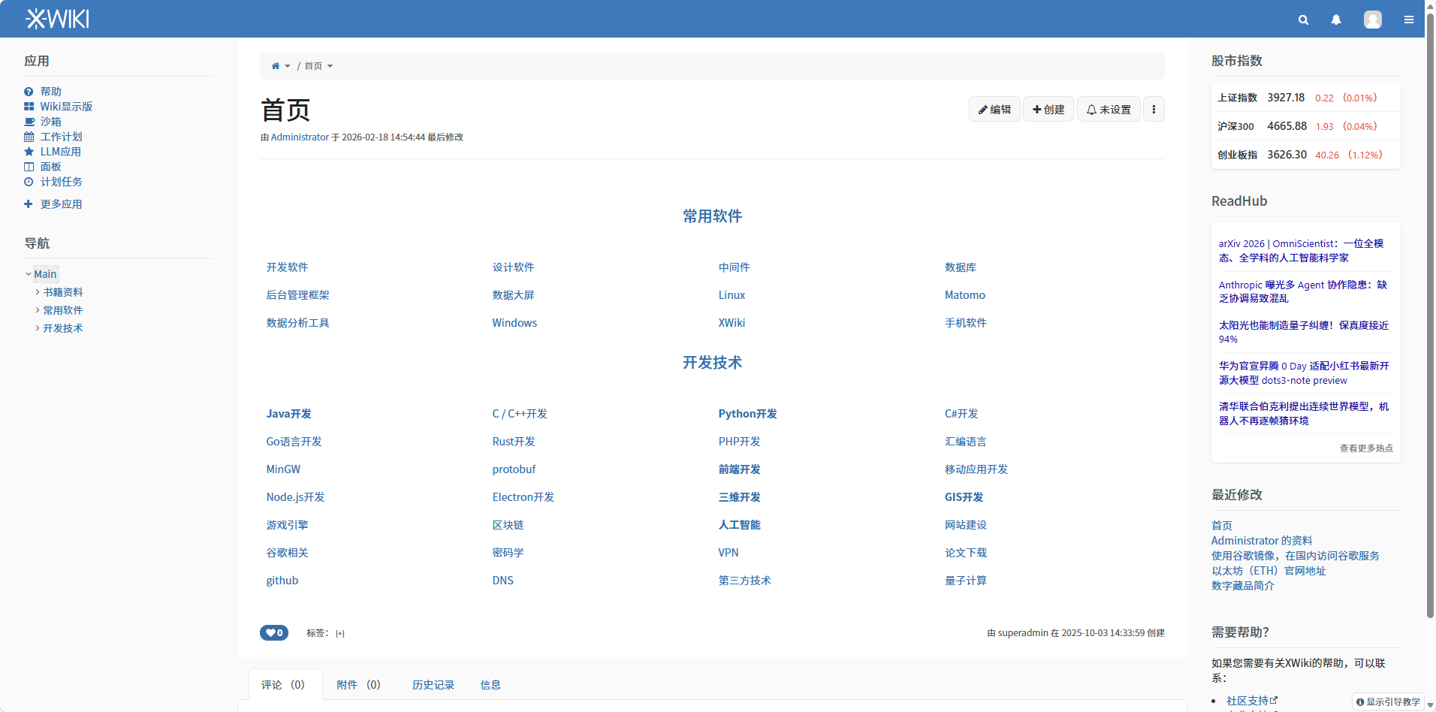1436x712 pixels.
Task: Open the 计划任务 application
Action: pos(61,182)
